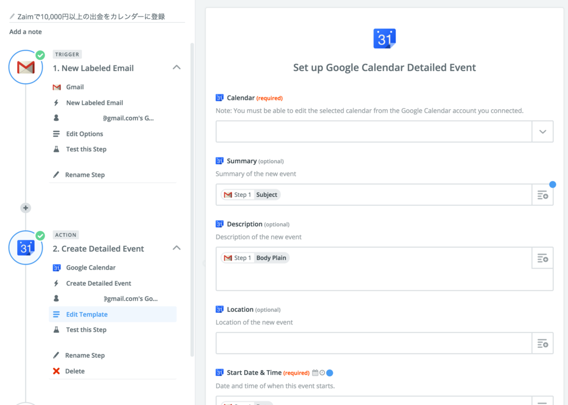The width and height of the screenshot is (568, 405).
Task: Click the calendar icon beside Start Date & Time
Action: [x=315, y=373]
